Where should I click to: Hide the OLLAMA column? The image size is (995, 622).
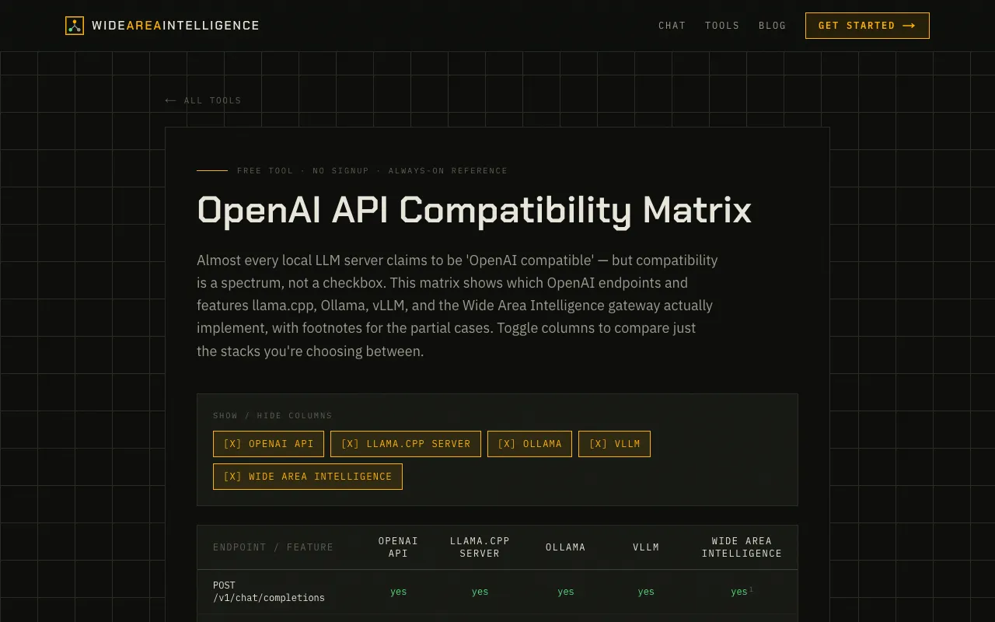click(529, 444)
